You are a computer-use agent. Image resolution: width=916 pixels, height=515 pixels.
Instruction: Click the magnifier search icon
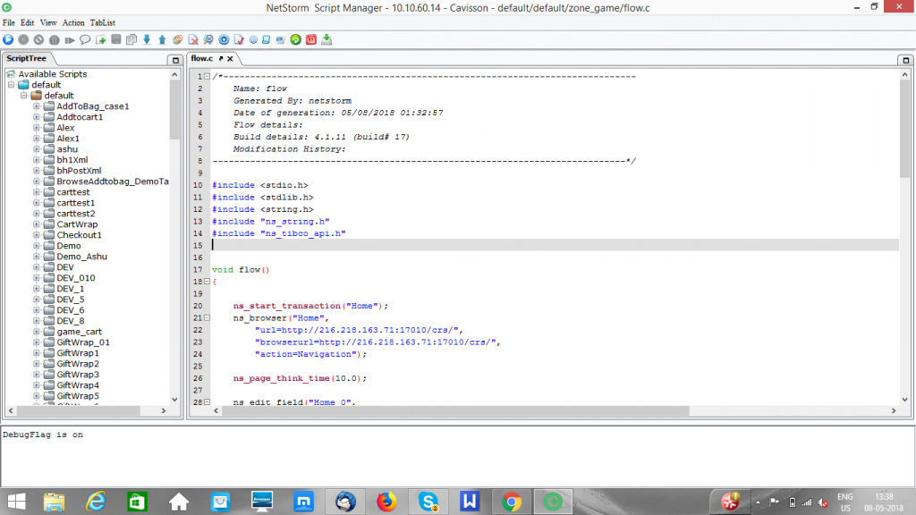pyautogui.click(x=208, y=39)
